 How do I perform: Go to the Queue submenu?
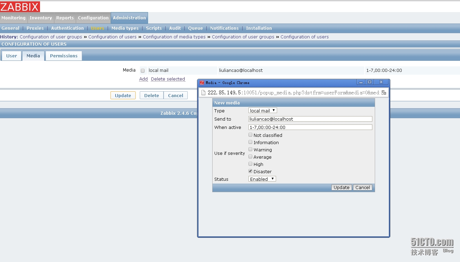195,28
